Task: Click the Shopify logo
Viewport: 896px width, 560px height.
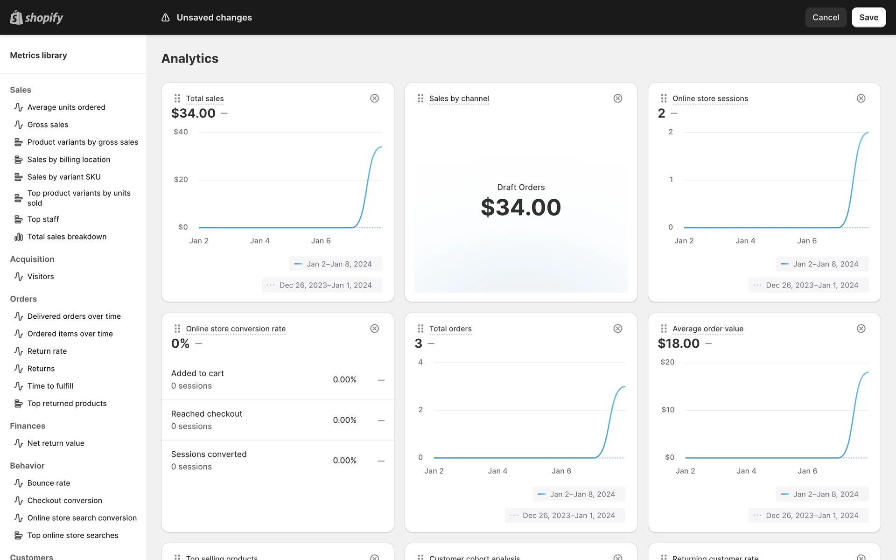Action: pyautogui.click(x=36, y=18)
